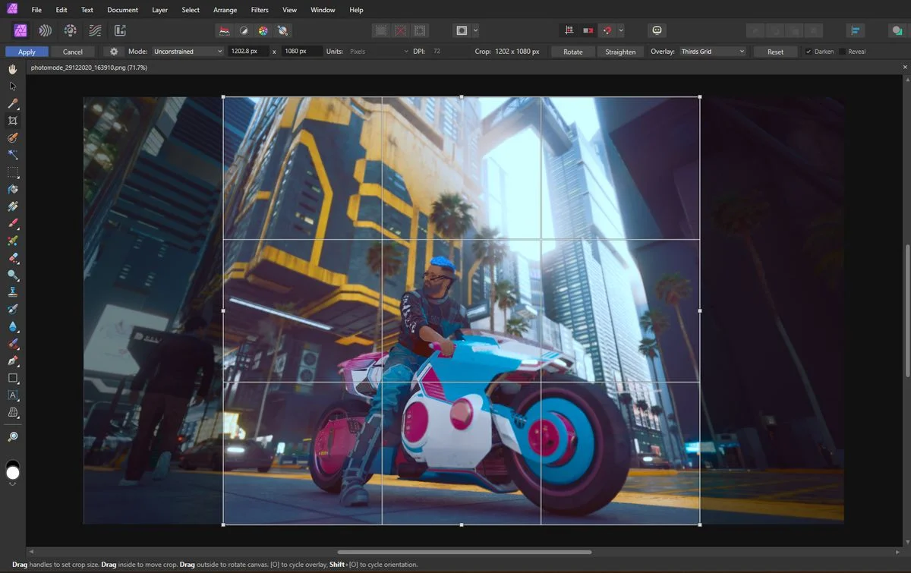Toggle the Move By Whole Pixels icon
The height and width of the screenshot is (573, 911).
588,30
